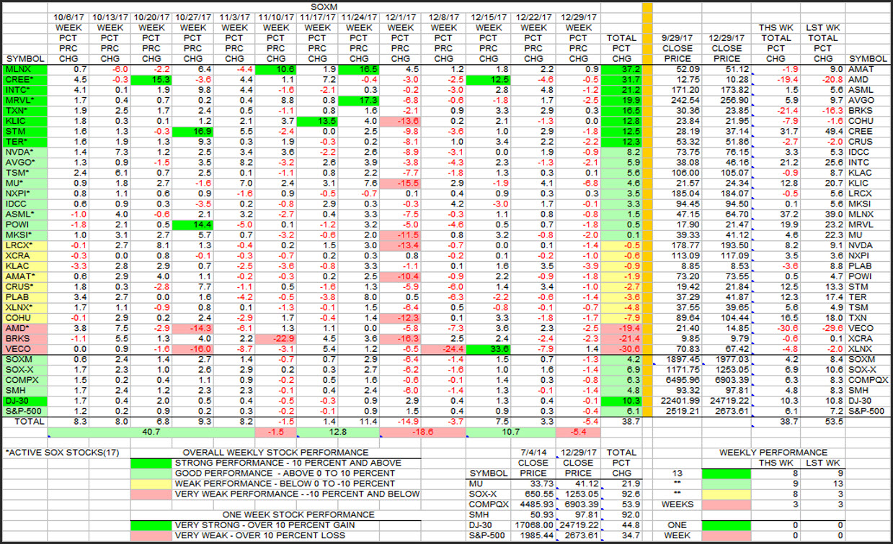Click the 10/6/17 week date header
The image size is (893, 544).
(x=68, y=16)
